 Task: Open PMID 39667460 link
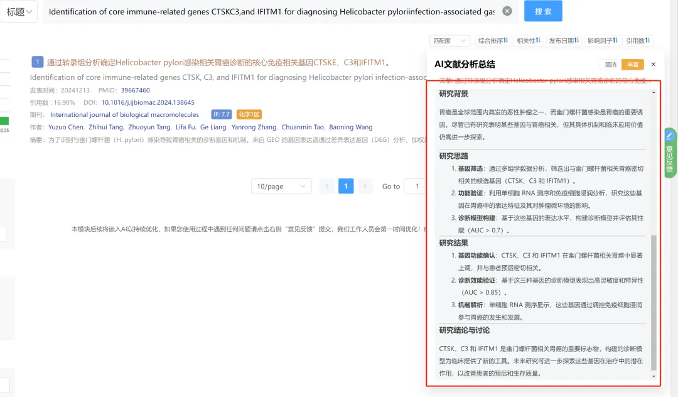click(x=136, y=90)
